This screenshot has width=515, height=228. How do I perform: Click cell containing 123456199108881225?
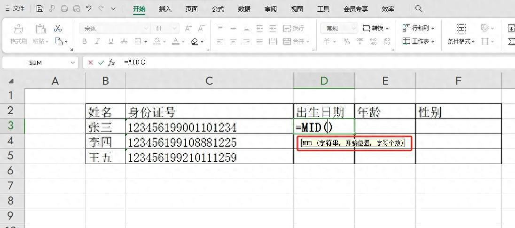[x=209, y=142]
